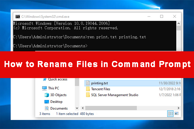Minimize the cmd.exe window
Image resolution: width=194 pixels, height=129 pixels.
click(149, 16)
